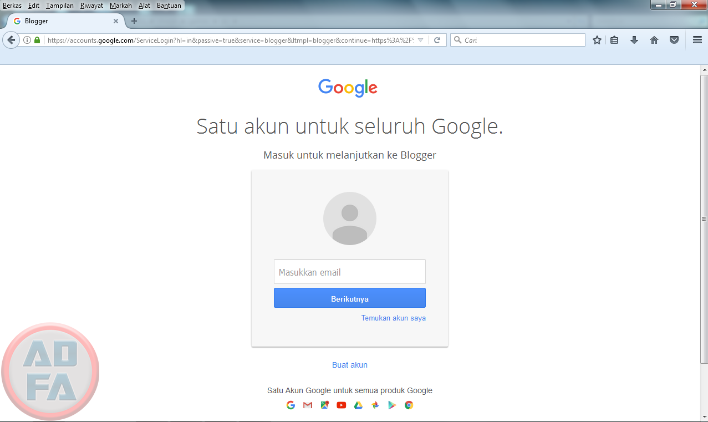Screen dimensions: 708x422
Task: Click the YouTube product icon
Action: (342, 405)
